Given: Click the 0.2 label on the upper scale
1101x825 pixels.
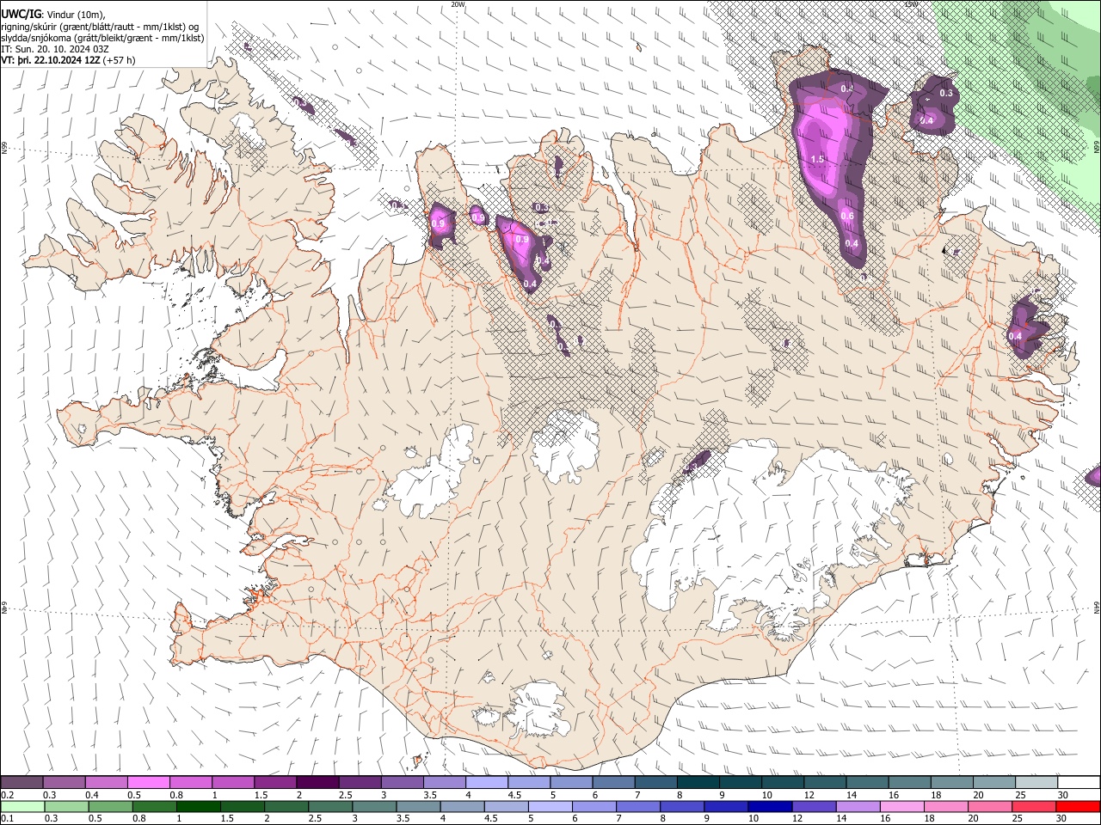Looking at the screenshot, I should tap(7, 795).
